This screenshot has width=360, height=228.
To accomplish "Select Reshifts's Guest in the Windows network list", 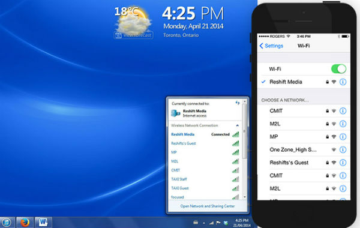I will [x=205, y=143].
